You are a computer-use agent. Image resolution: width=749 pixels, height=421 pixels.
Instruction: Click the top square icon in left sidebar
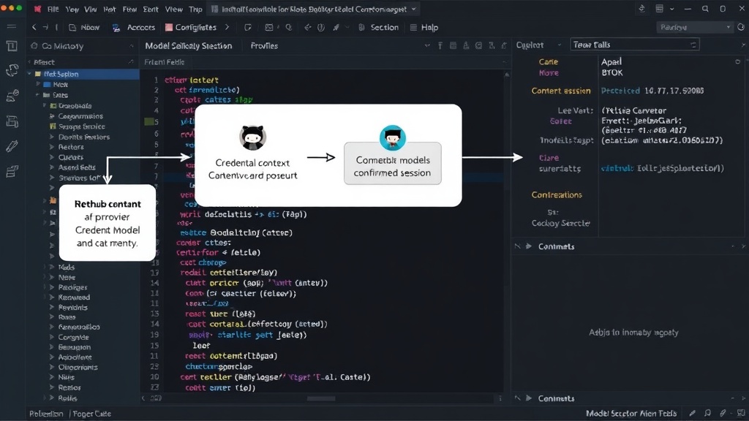click(12, 46)
